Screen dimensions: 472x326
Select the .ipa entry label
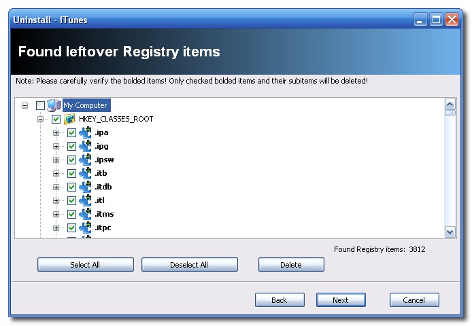coord(102,132)
